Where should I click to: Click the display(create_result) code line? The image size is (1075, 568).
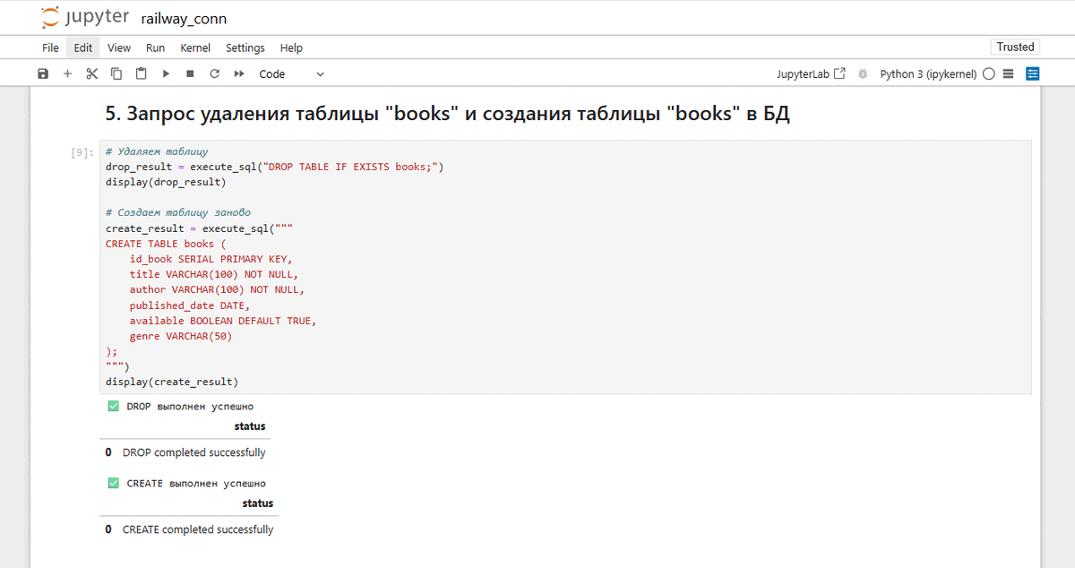pos(172,382)
